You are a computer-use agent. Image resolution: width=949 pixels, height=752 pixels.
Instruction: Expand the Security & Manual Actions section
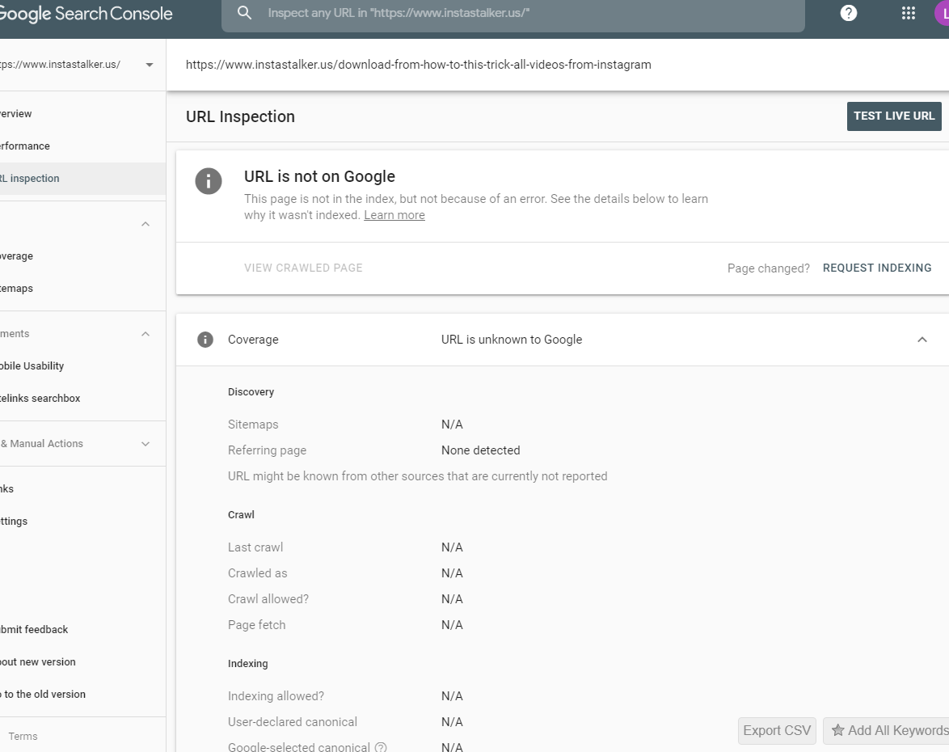[x=146, y=444]
